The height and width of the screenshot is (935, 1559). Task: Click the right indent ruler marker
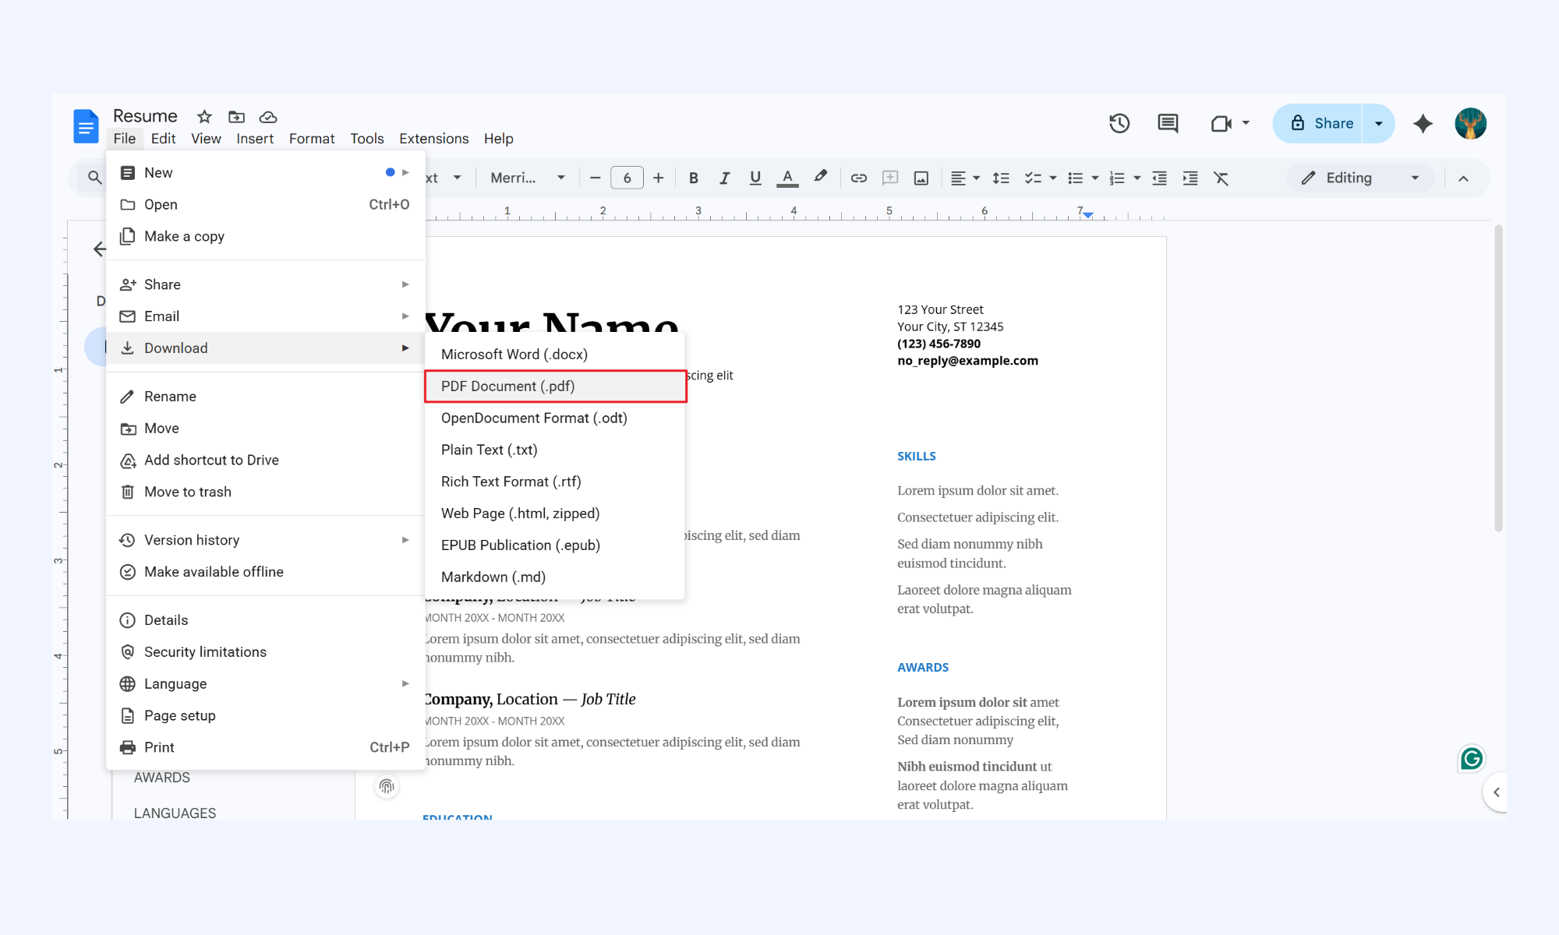(x=1087, y=214)
